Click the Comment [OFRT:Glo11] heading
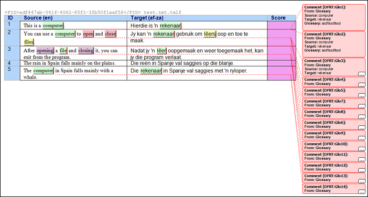 point(326,155)
